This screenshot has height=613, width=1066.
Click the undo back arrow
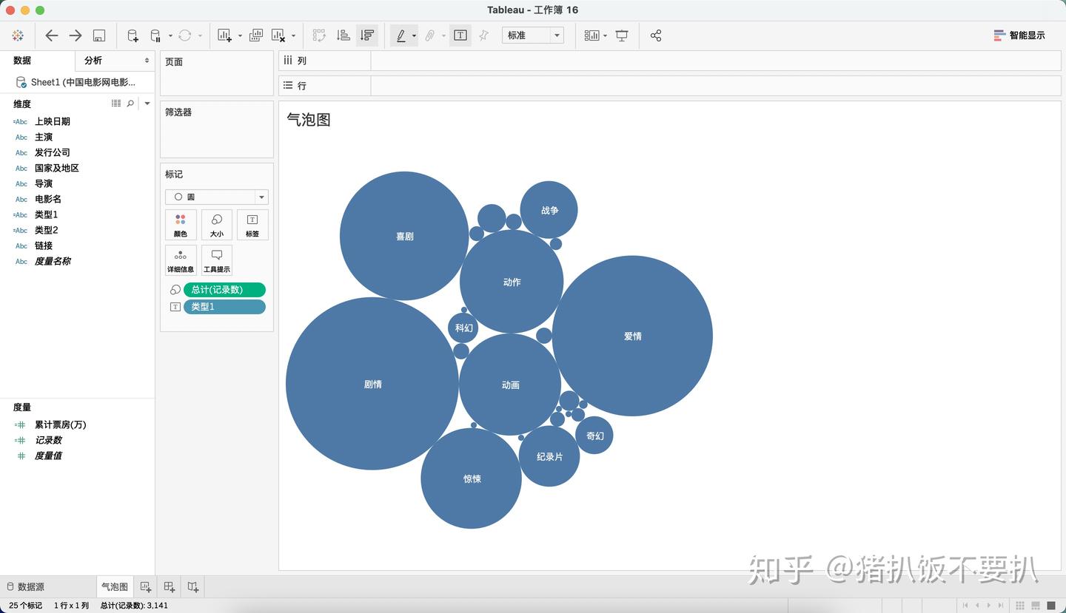(51, 35)
